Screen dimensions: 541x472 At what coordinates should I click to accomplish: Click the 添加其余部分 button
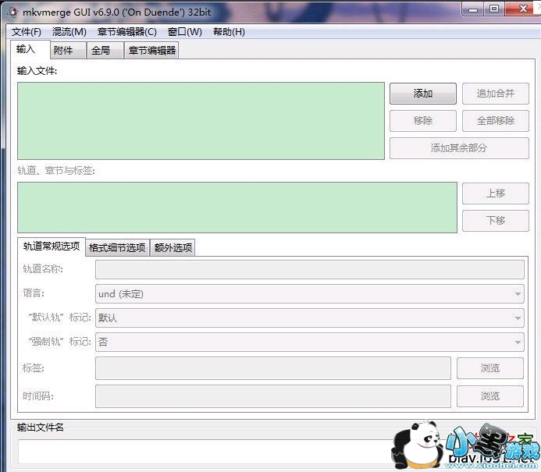[x=459, y=148]
